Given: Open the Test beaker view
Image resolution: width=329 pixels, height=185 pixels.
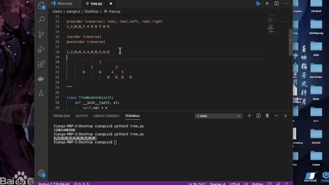Looking at the screenshot, I should click(x=41, y=93).
